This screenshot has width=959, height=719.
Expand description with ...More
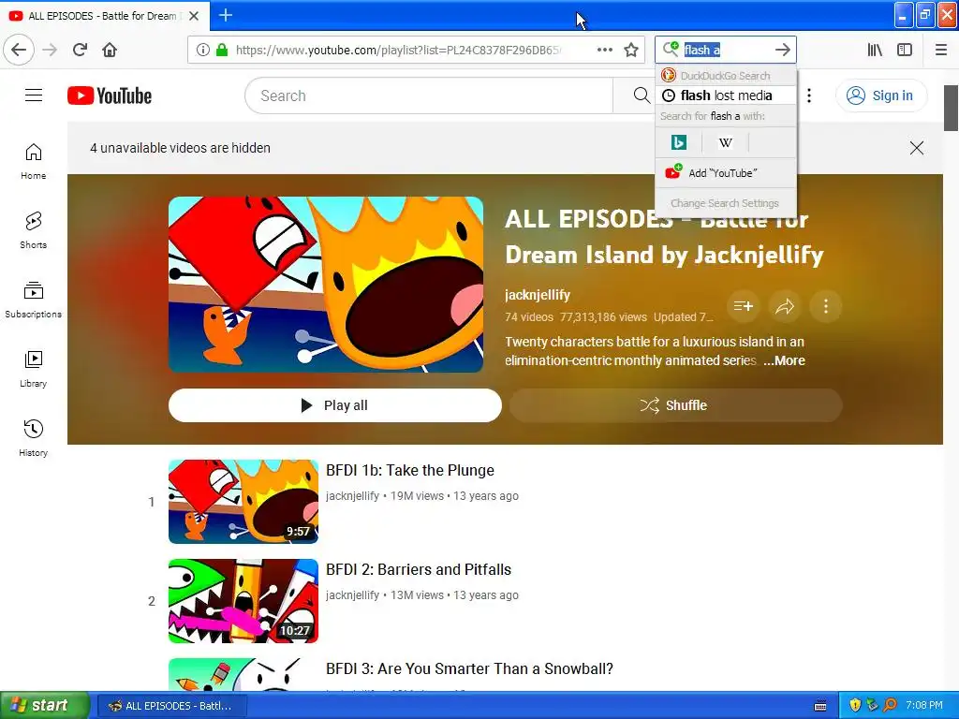pos(784,360)
